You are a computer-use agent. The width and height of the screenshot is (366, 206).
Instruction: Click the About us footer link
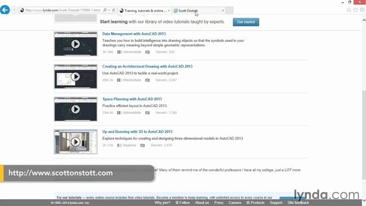click(x=202, y=203)
